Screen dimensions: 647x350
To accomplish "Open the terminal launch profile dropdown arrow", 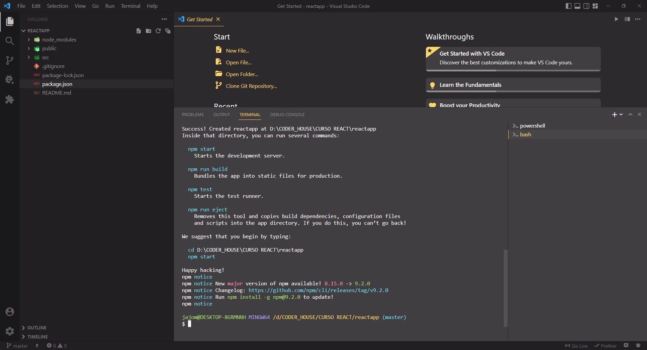I will (621, 115).
